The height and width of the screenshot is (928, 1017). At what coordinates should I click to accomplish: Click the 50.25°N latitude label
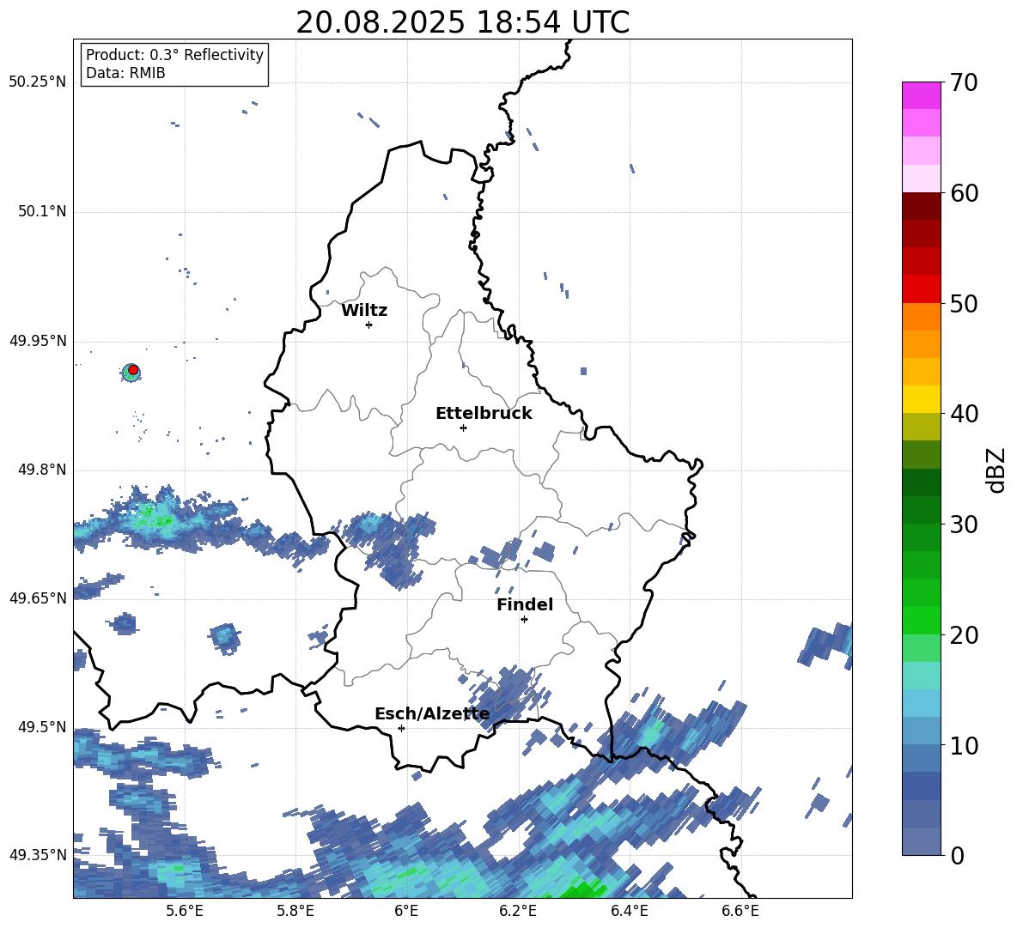[x=38, y=82]
